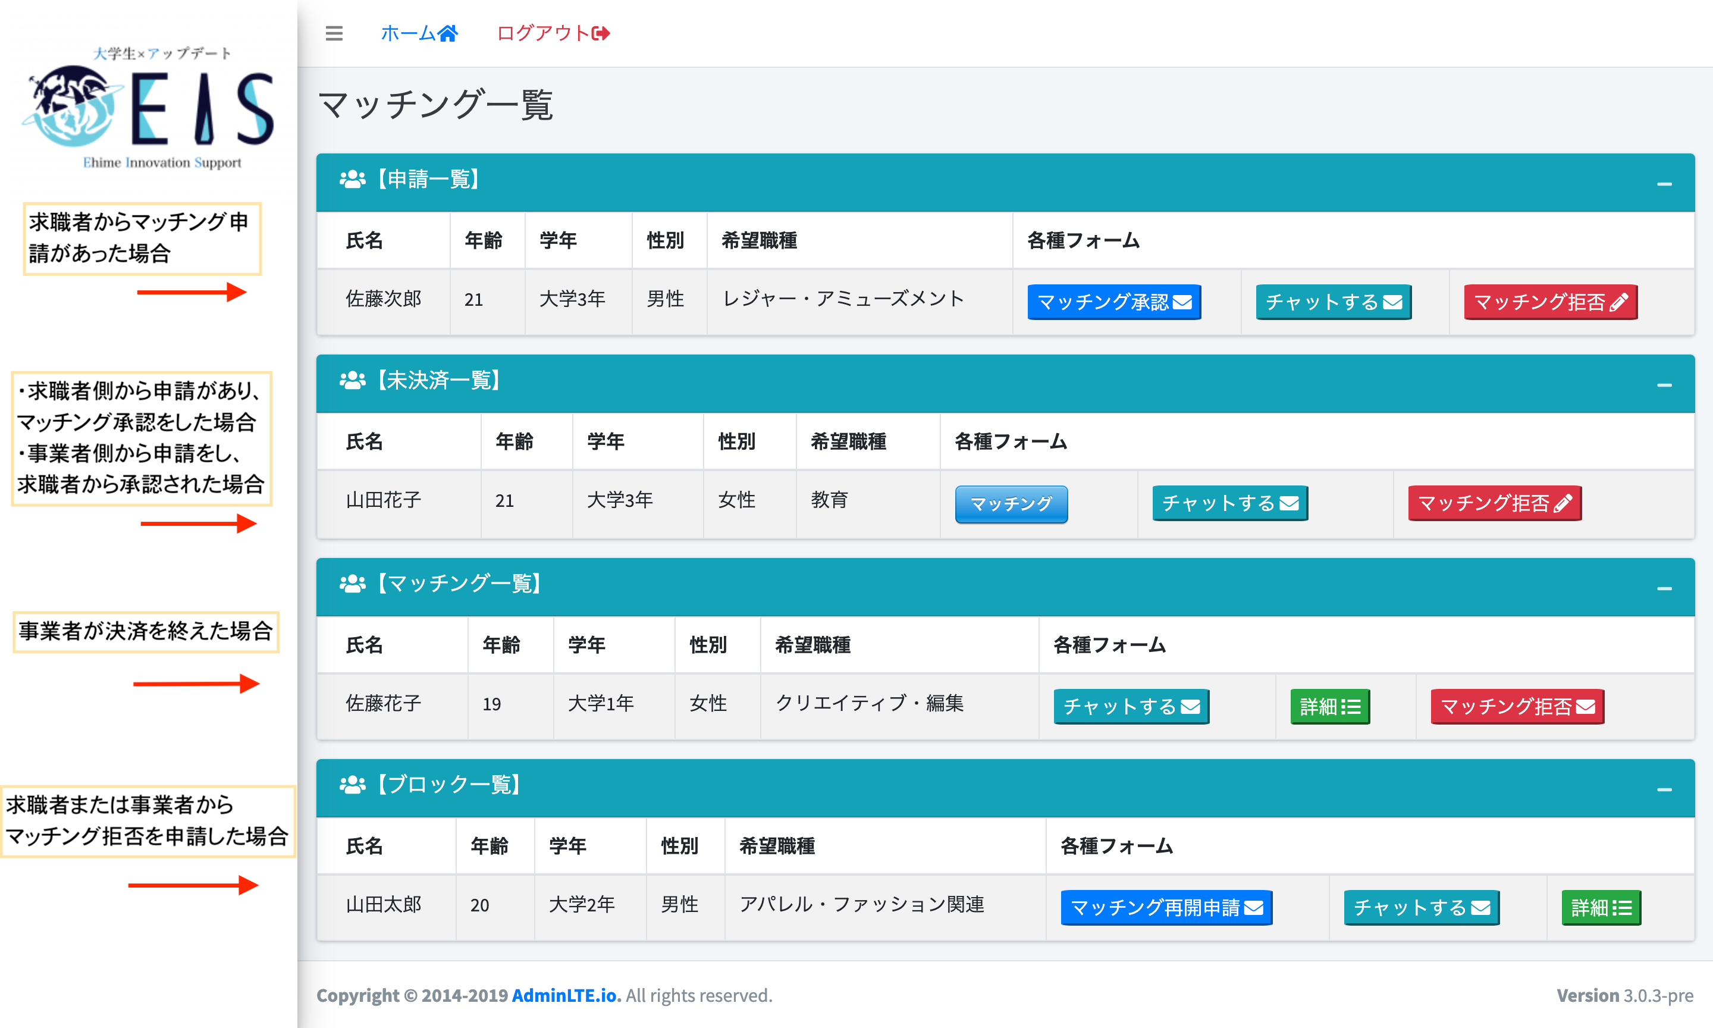Click the group icon on ブロック一覧 header

[352, 785]
